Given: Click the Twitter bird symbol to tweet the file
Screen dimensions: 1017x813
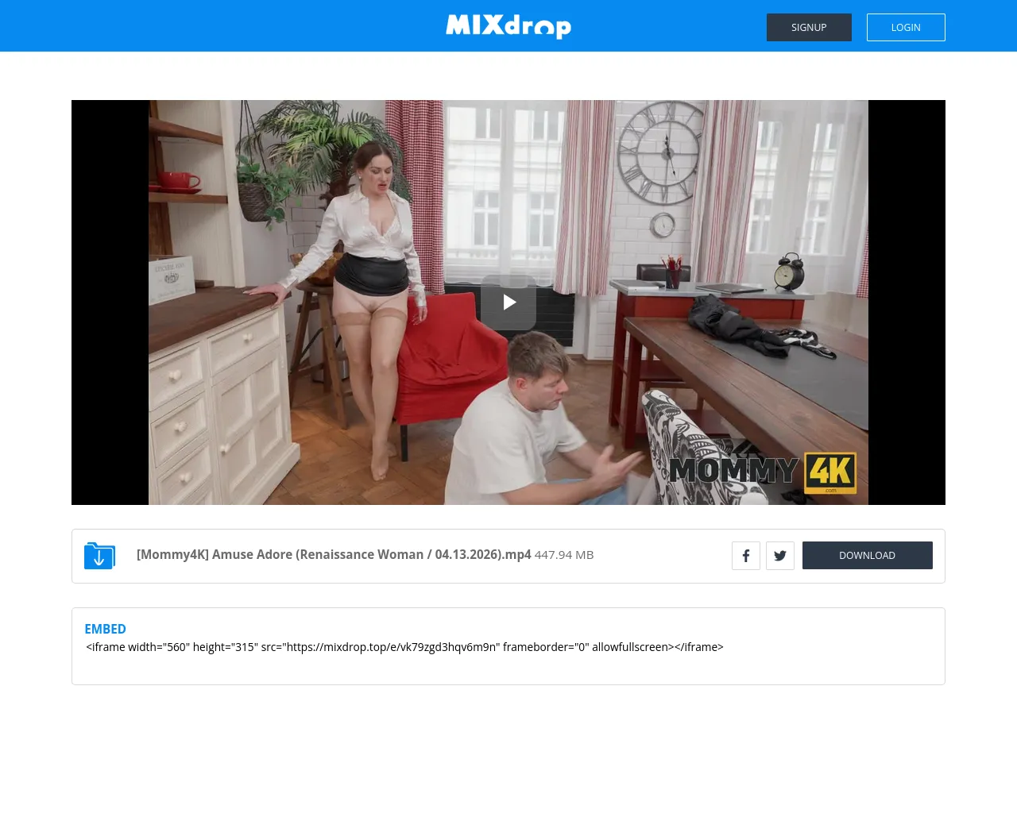Looking at the screenshot, I should [x=779, y=555].
